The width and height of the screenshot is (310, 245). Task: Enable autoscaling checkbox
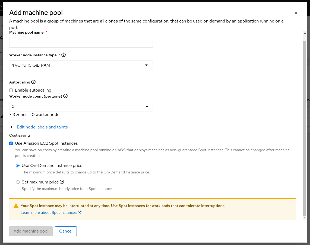click(11, 90)
